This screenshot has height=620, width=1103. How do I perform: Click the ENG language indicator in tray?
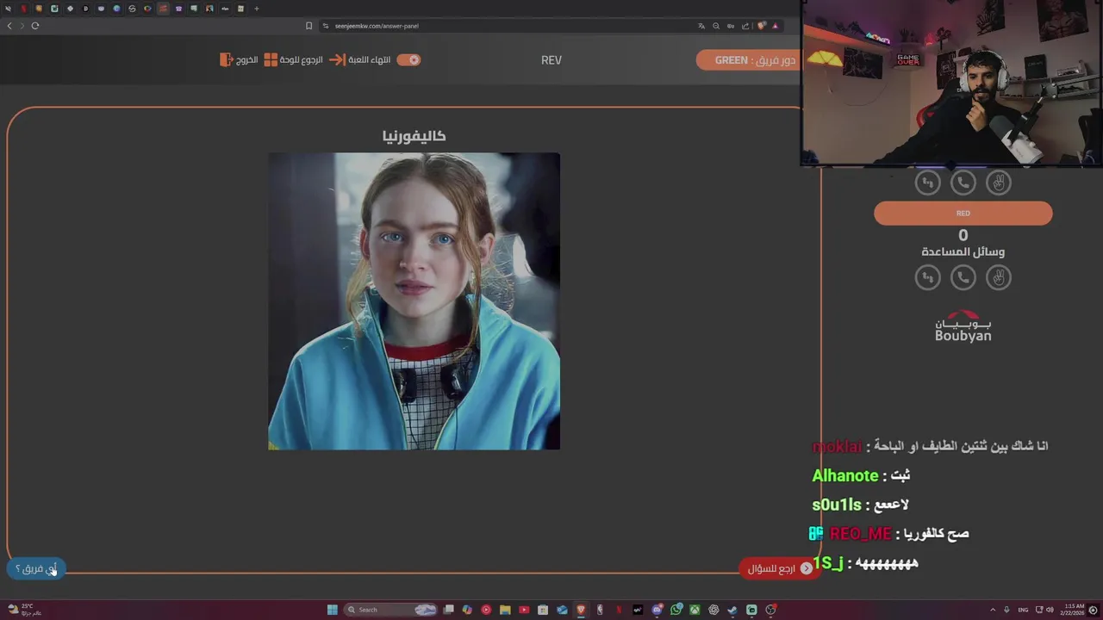click(1024, 610)
